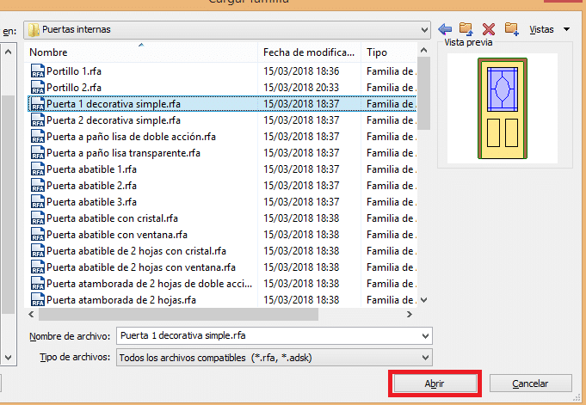Screen dimensions: 586x405
Task: Create a new folder
Action: click(511, 29)
